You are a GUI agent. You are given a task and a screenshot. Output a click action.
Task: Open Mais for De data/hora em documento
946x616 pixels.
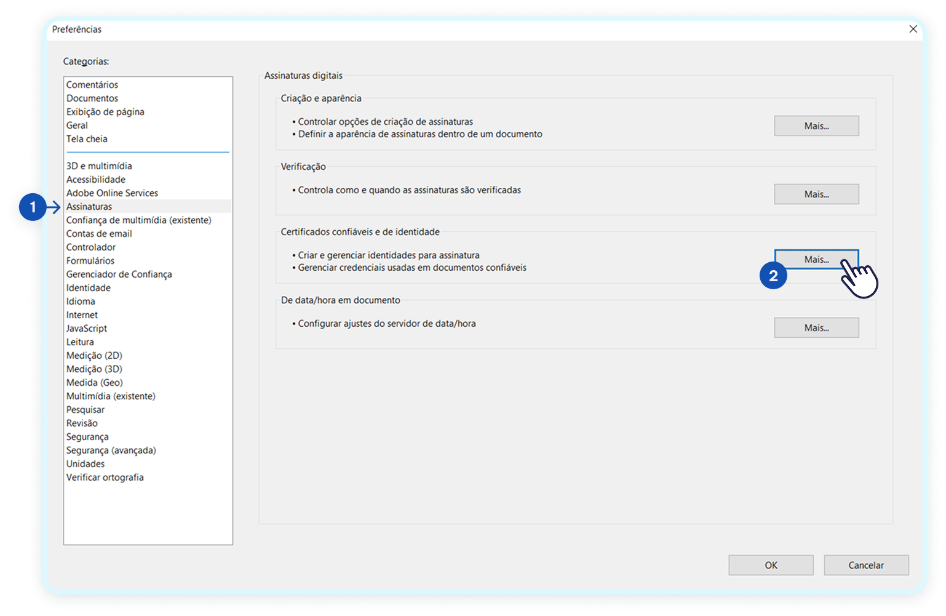point(816,328)
